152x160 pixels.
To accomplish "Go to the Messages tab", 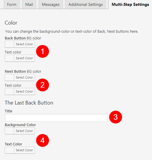I will click(x=51, y=4).
